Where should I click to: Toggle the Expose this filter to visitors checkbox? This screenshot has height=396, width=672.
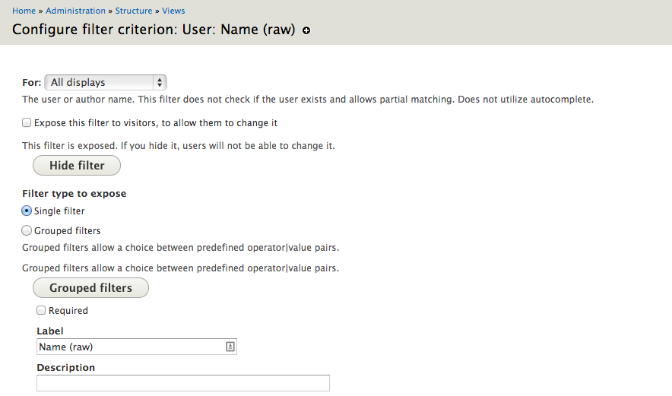(x=27, y=122)
